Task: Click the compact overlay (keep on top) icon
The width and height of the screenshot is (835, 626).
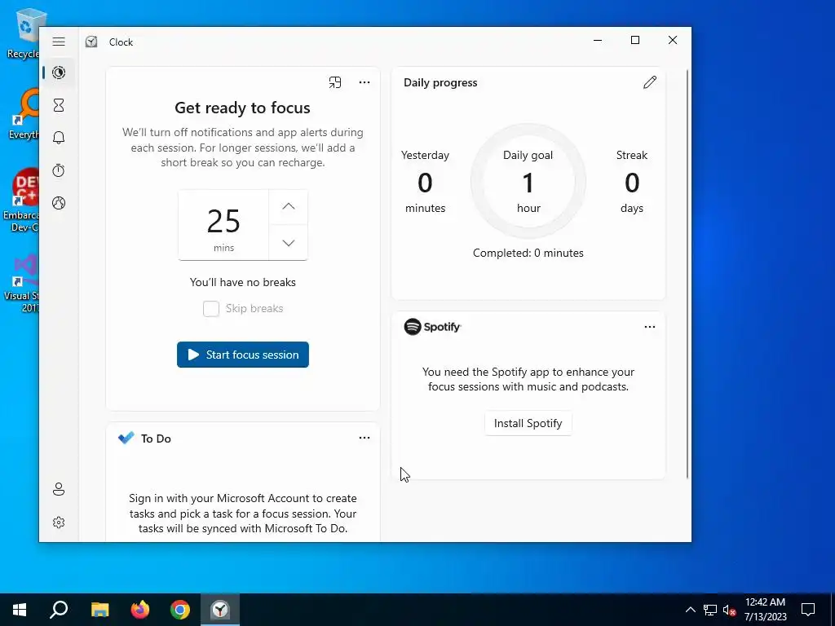Action: point(335,82)
